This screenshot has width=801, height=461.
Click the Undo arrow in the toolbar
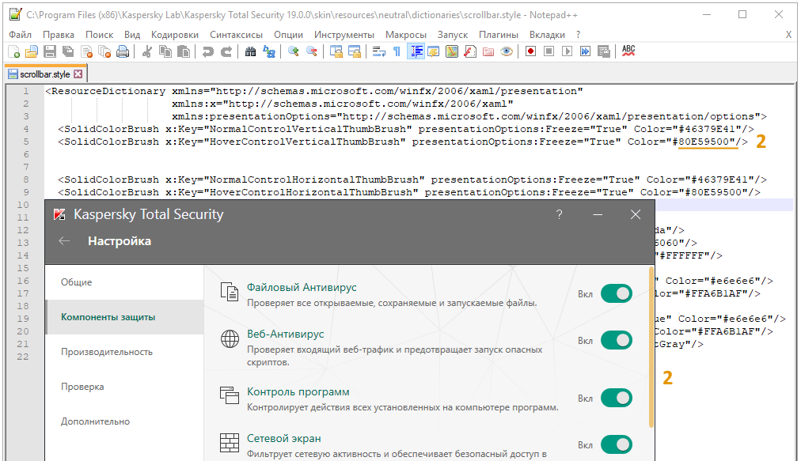(207, 51)
